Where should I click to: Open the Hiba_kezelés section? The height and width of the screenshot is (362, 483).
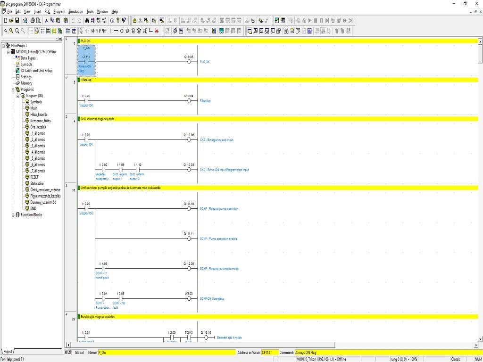39,115
